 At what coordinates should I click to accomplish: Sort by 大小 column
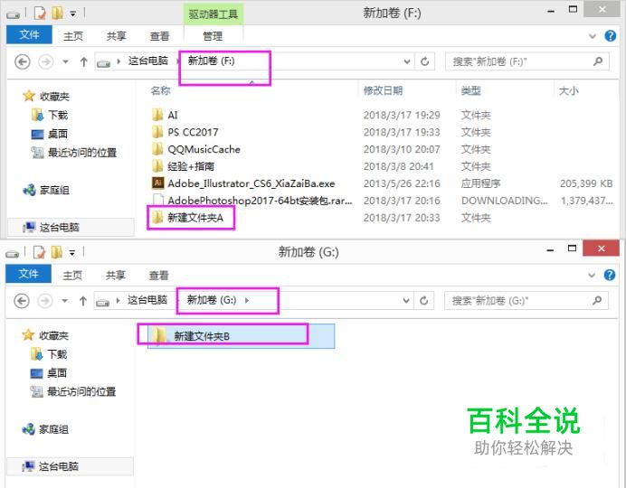click(568, 90)
